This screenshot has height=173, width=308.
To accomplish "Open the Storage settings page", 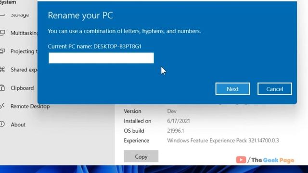I will (20, 15).
